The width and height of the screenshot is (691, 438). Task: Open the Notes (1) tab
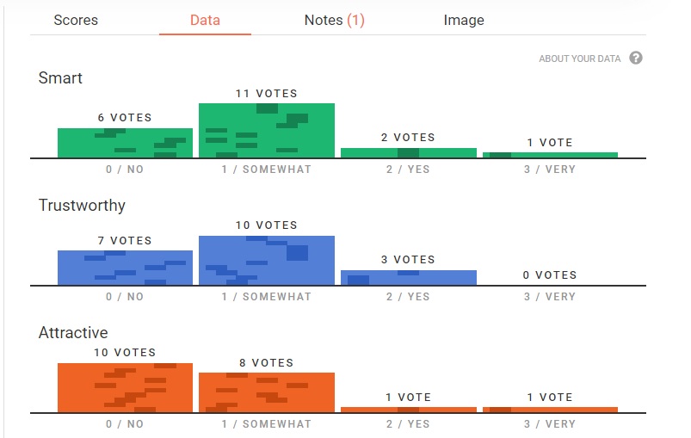334,20
